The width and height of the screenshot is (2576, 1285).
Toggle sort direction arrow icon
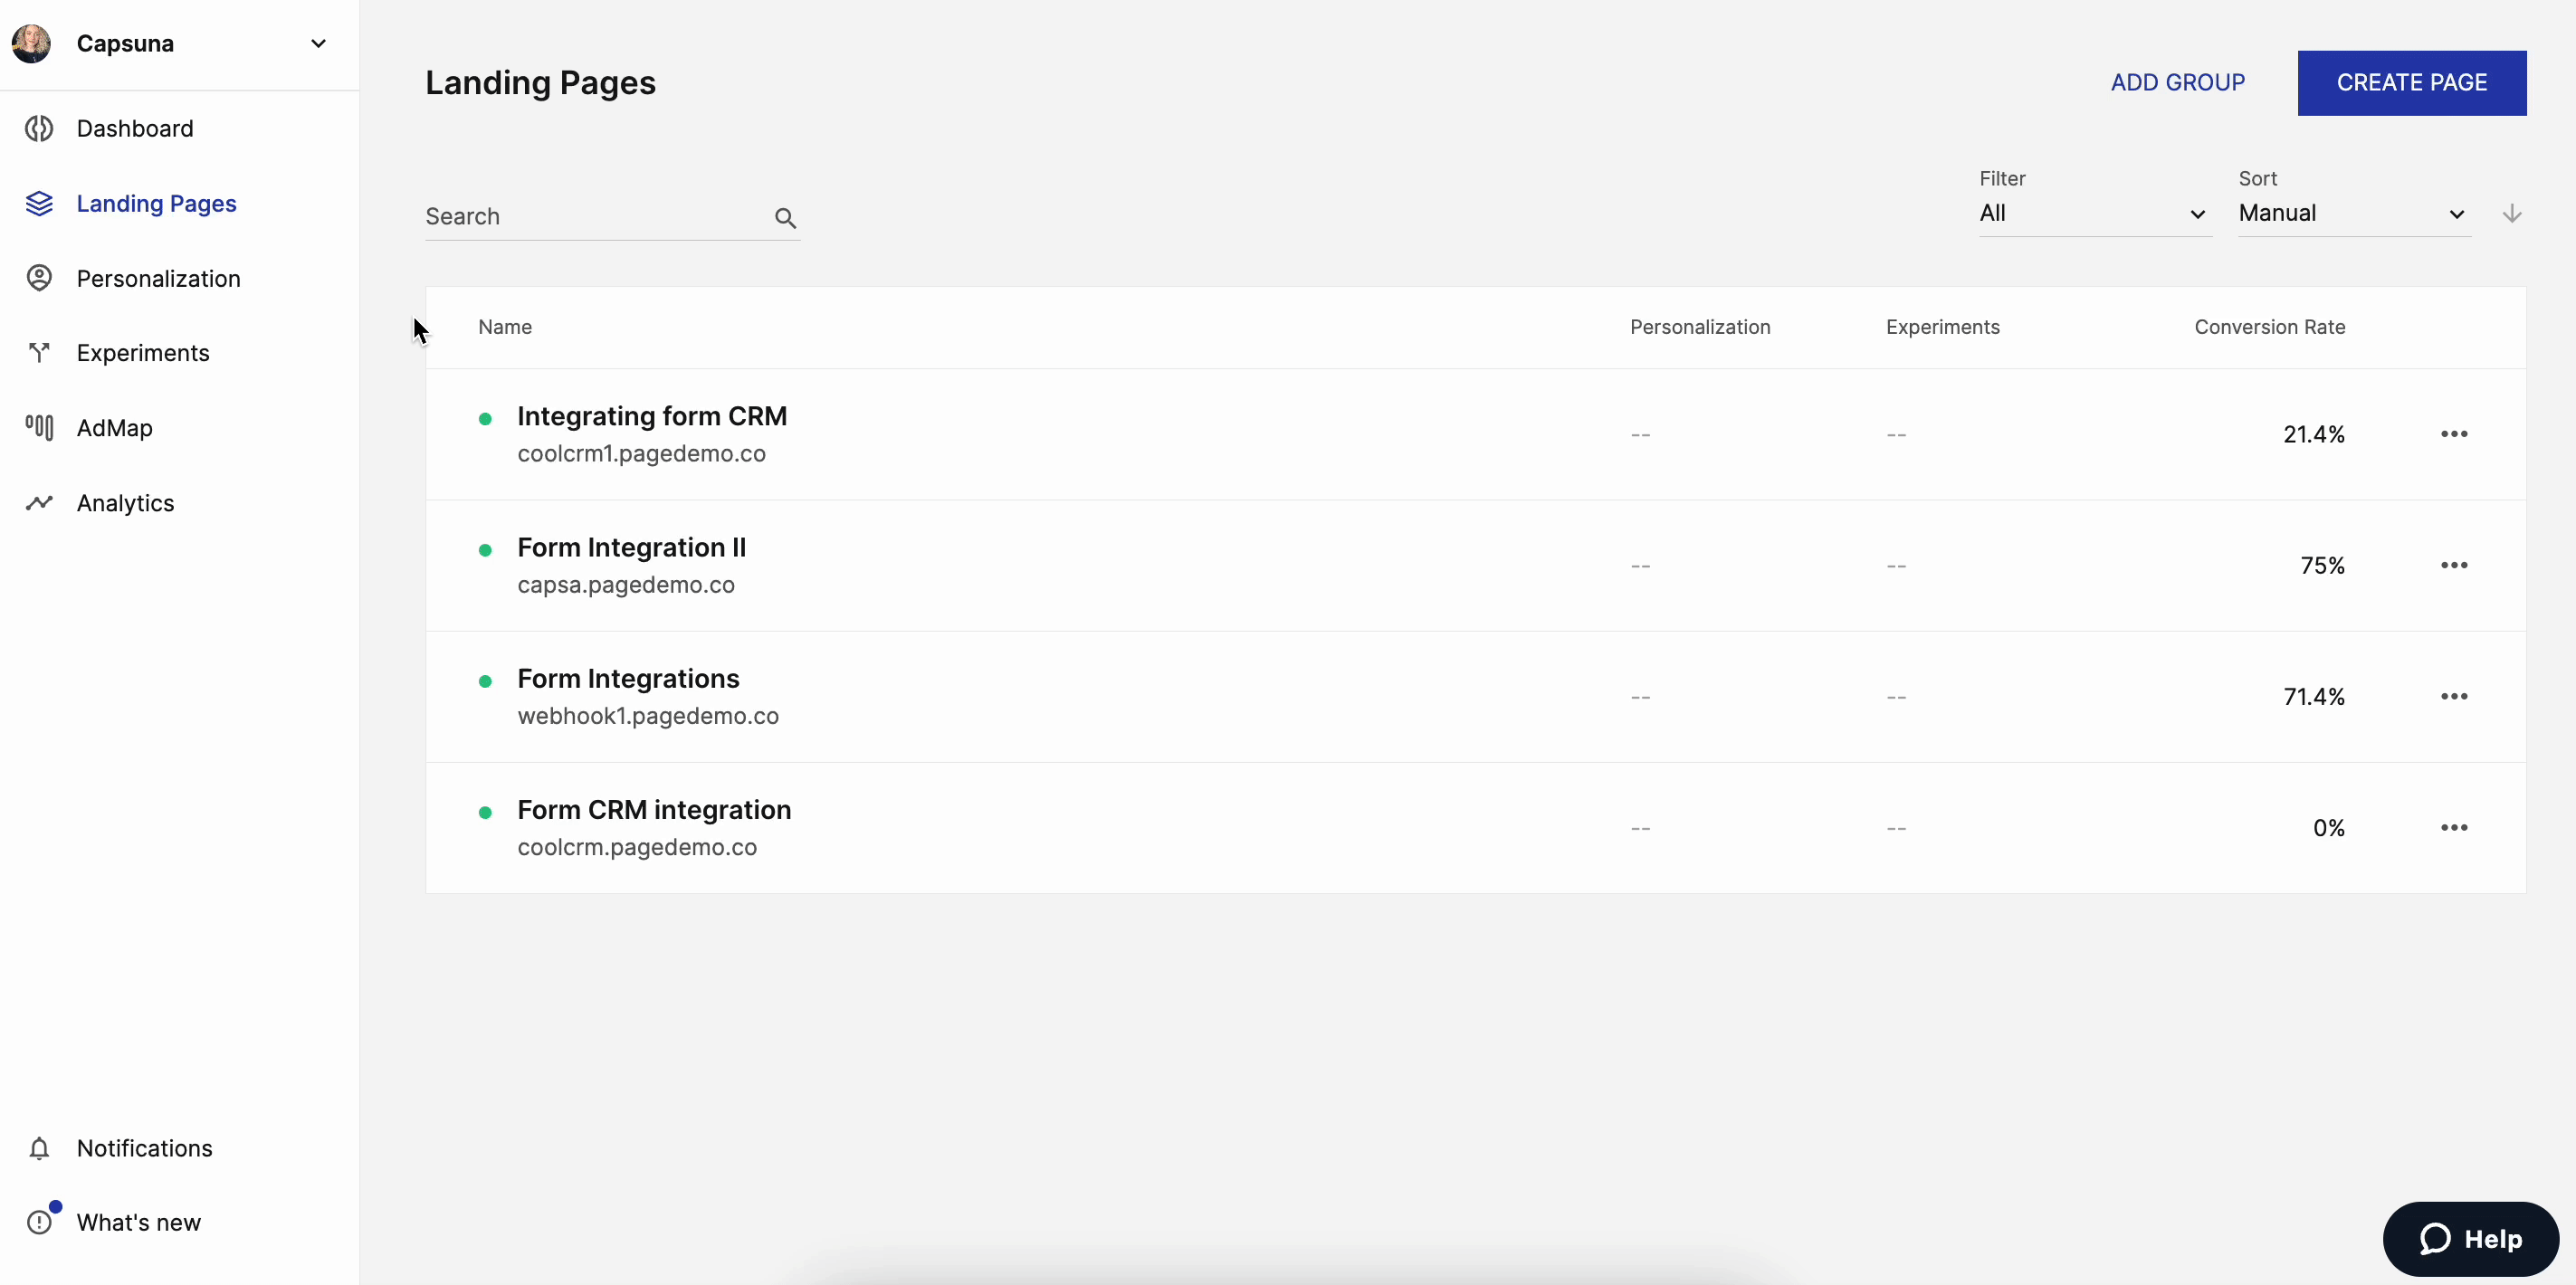(x=2511, y=213)
